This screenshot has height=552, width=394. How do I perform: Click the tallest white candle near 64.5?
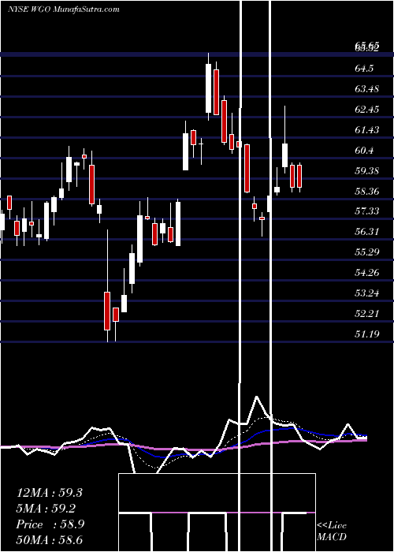209,88
